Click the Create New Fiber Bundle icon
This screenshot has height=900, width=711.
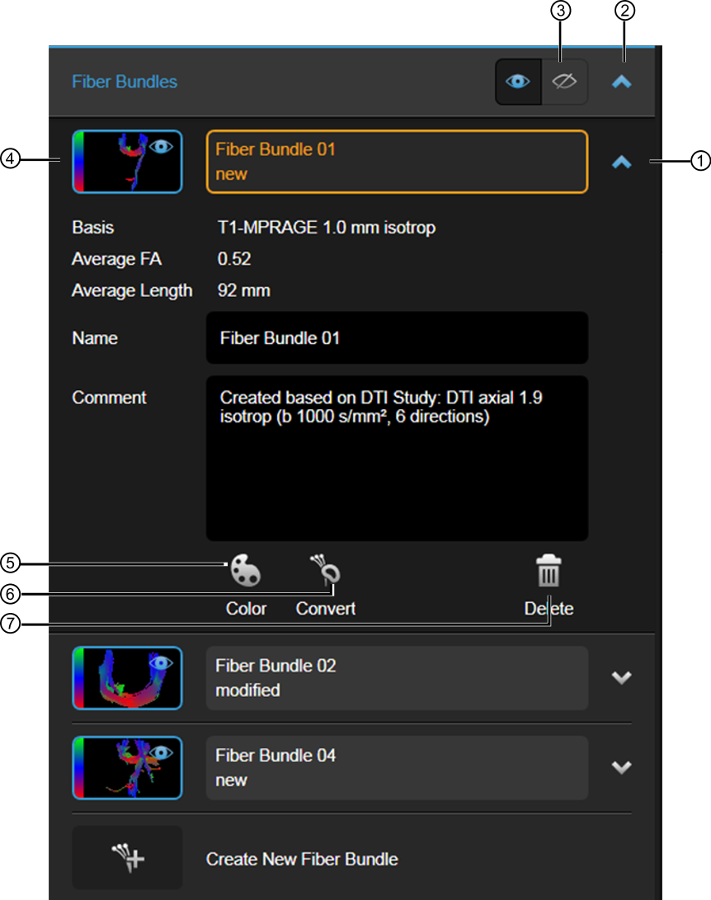[127, 858]
